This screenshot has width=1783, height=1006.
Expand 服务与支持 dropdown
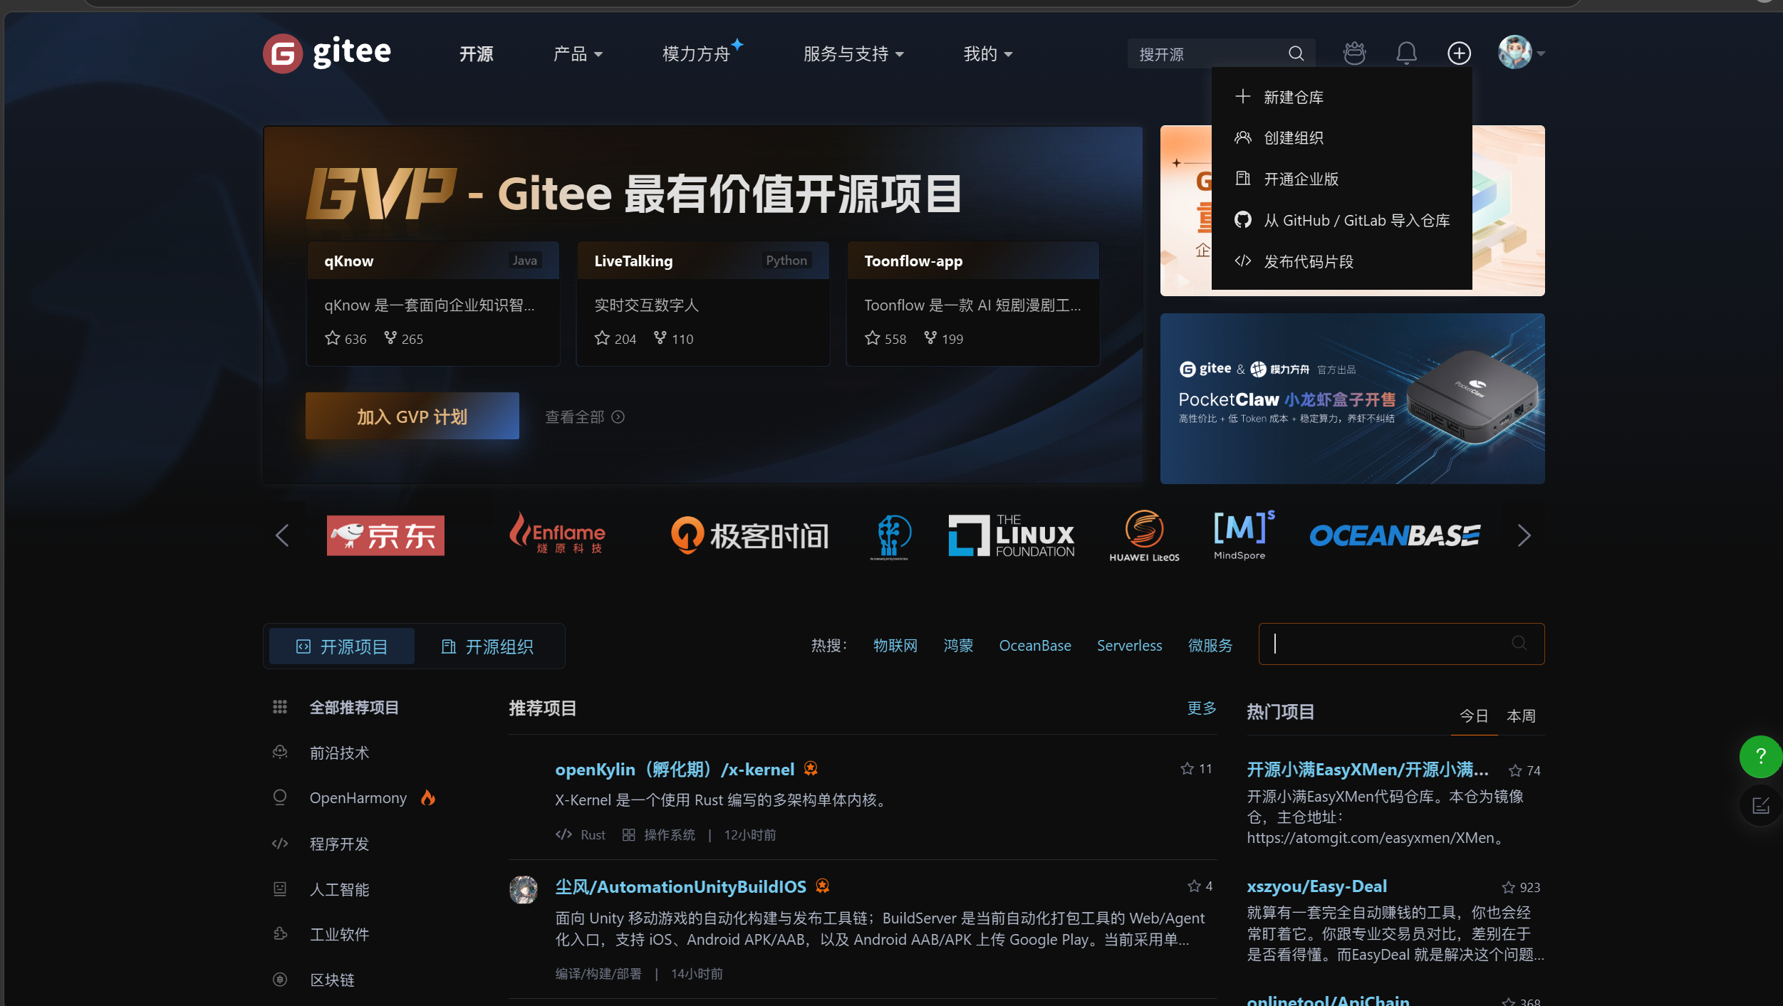(853, 54)
